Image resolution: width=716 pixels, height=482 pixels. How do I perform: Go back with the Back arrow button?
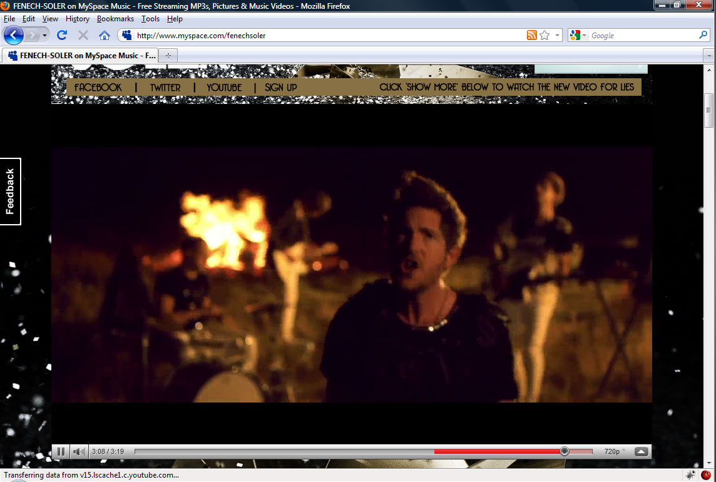pos(13,35)
